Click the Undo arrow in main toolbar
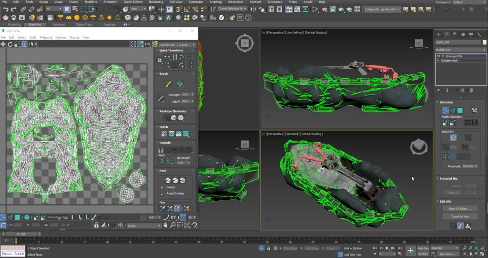Screen dimensions: 488x258 tap(5, 10)
